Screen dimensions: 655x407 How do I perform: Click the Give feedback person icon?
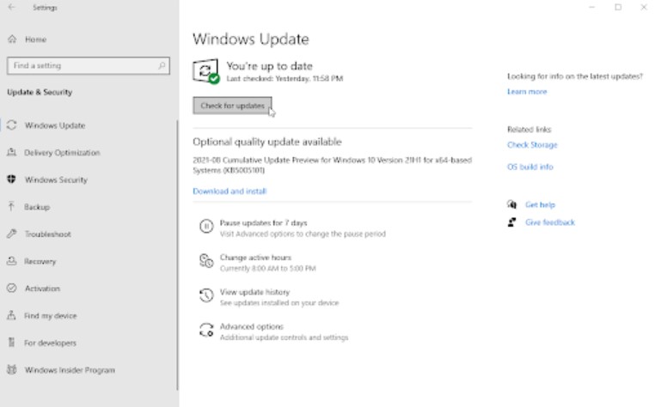pos(511,222)
